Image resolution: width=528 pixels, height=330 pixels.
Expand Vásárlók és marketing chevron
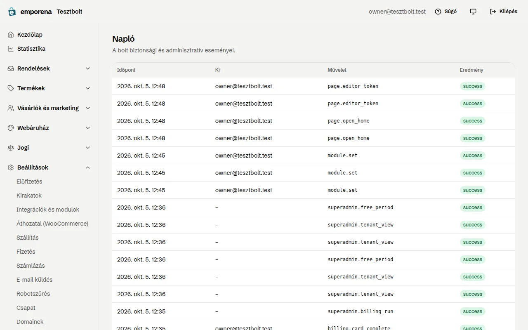pos(88,108)
